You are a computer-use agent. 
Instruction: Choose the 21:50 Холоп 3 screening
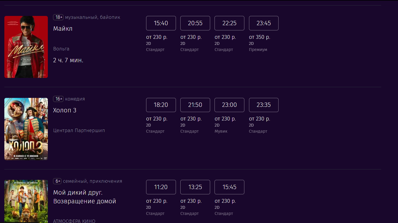click(195, 105)
